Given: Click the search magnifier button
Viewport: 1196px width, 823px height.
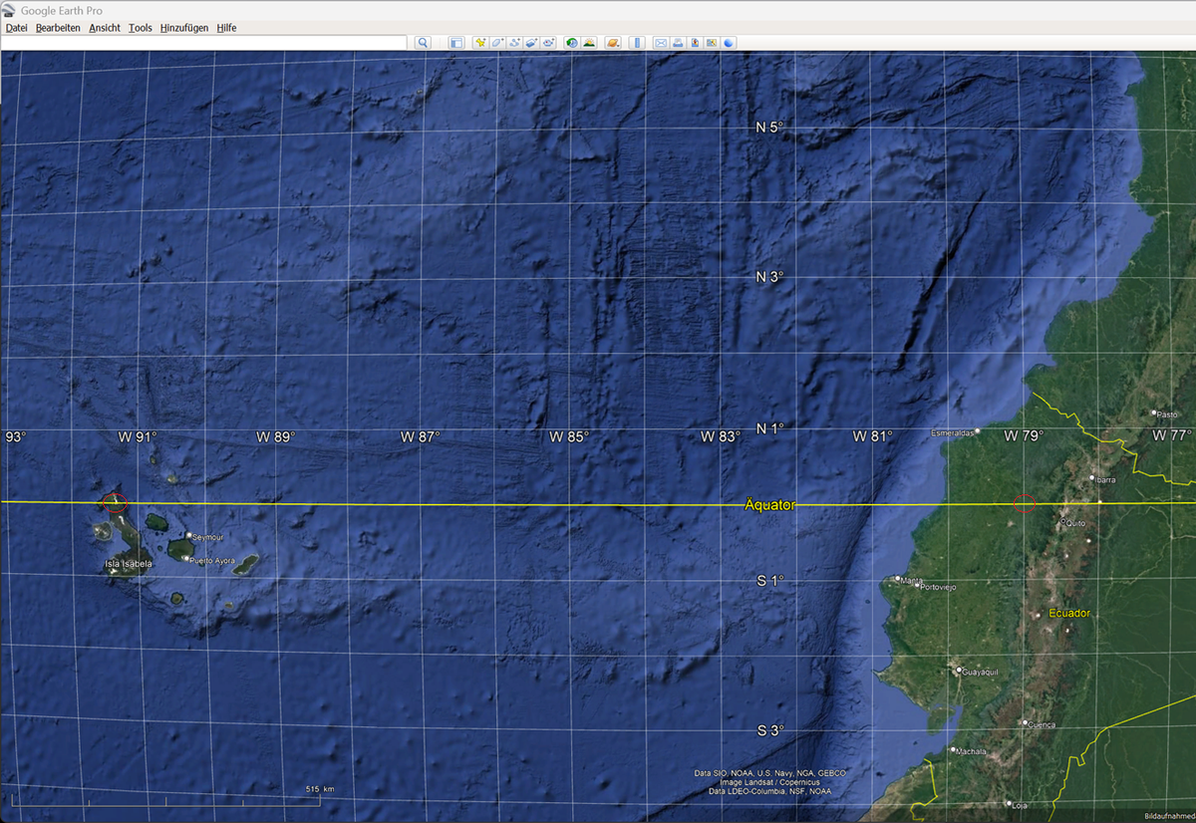Looking at the screenshot, I should click(423, 43).
